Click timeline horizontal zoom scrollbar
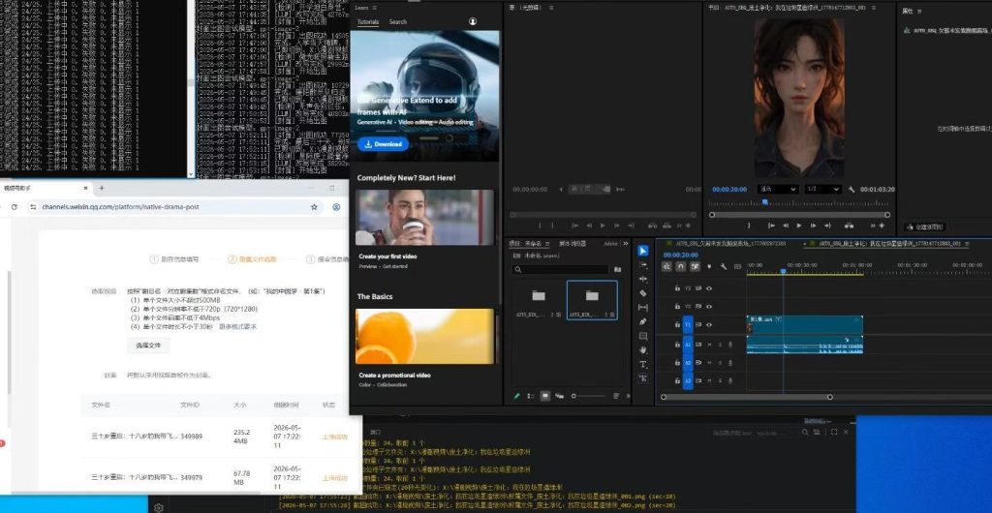This screenshot has width=992, height=513. [x=747, y=398]
